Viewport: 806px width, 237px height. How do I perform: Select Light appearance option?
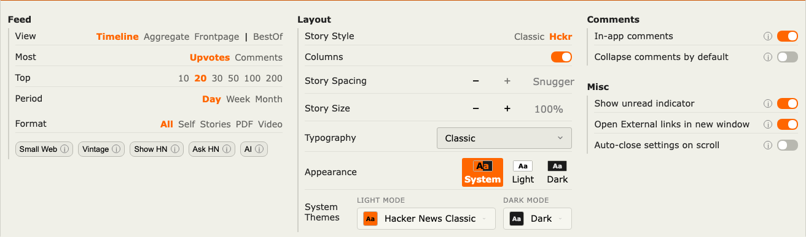(x=523, y=172)
